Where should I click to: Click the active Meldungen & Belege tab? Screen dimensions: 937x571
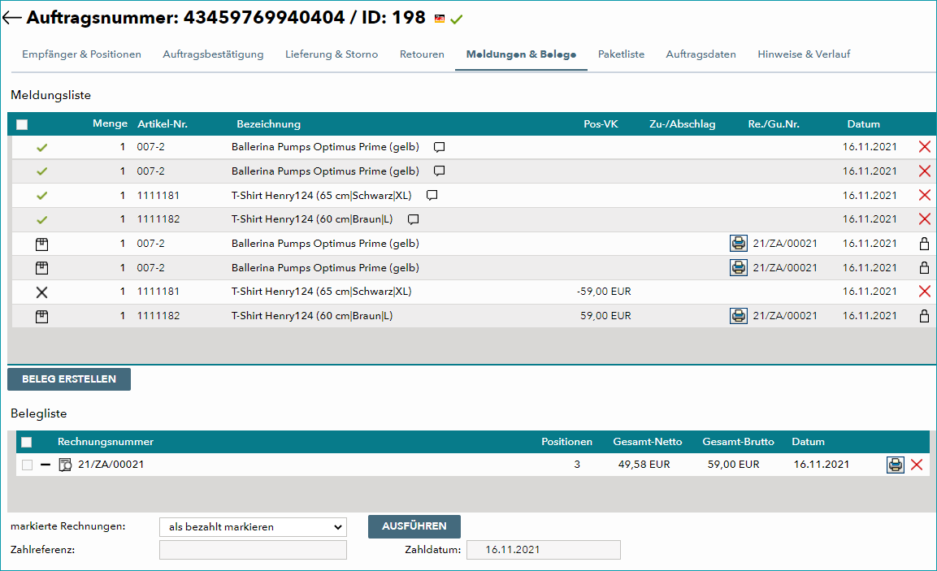click(521, 54)
